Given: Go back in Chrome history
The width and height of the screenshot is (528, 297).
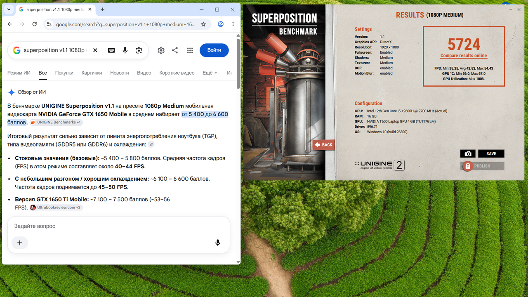Looking at the screenshot, I should (10, 24).
